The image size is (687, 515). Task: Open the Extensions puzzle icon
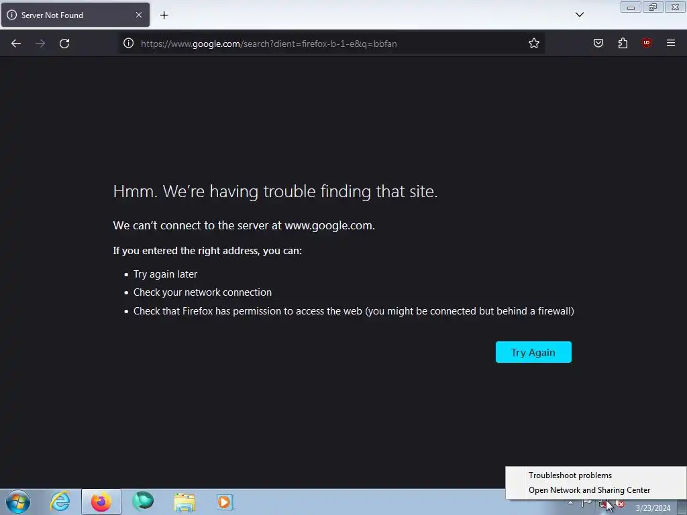(623, 43)
